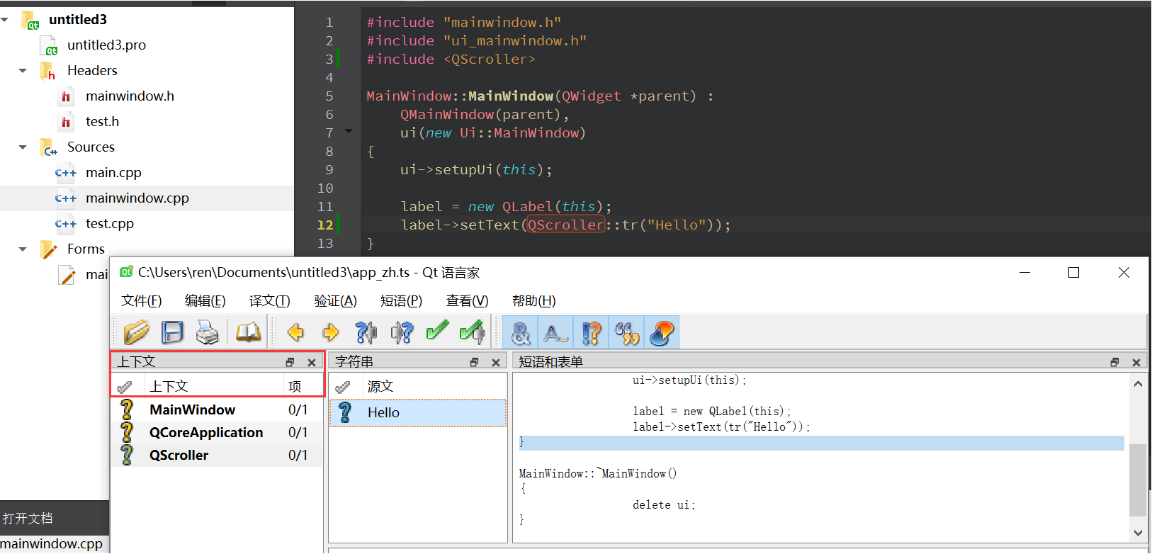Click the #include <QScroller> line in editor
The image size is (1152, 554).
[451, 60]
